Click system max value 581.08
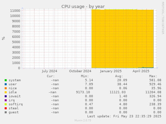 [155, 80]
